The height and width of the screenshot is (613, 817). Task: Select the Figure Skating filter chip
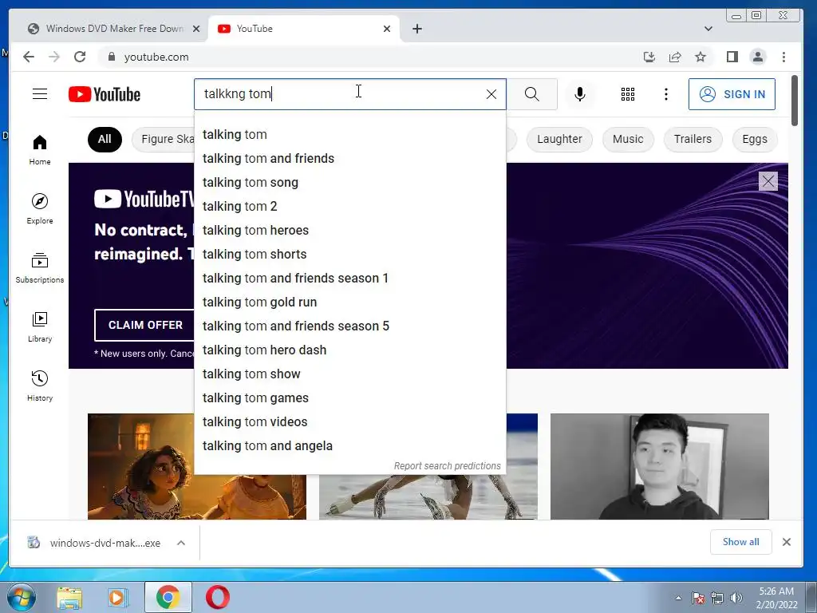pyautogui.click(x=164, y=139)
